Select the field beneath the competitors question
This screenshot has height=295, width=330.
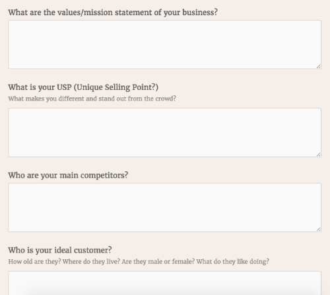coord(165,208)
